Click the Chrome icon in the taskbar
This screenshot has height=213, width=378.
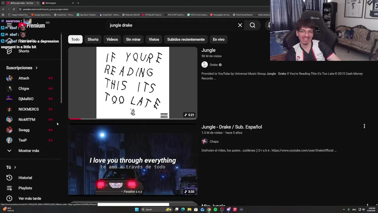click(209, 209)
